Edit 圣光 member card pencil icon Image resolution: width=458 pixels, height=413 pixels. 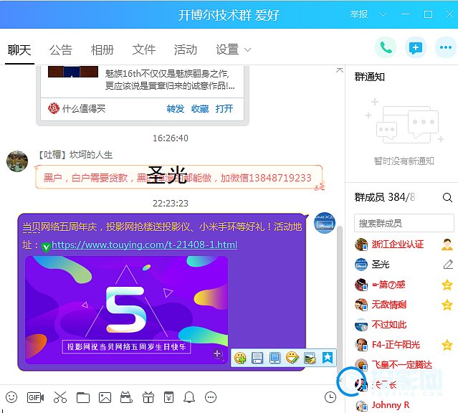(x=448, y=265)
